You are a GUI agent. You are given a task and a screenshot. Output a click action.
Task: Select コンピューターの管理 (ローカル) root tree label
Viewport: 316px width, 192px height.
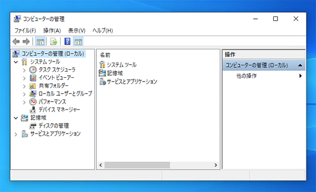53,54
